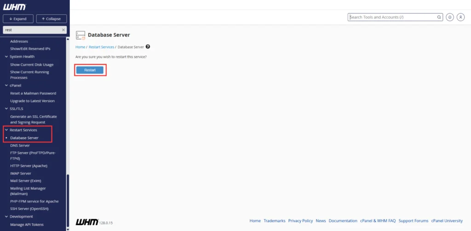Viewport: 471px width, 231px height.
Task: Open the Privacy Policy footer link
Action: click(300, 221)
